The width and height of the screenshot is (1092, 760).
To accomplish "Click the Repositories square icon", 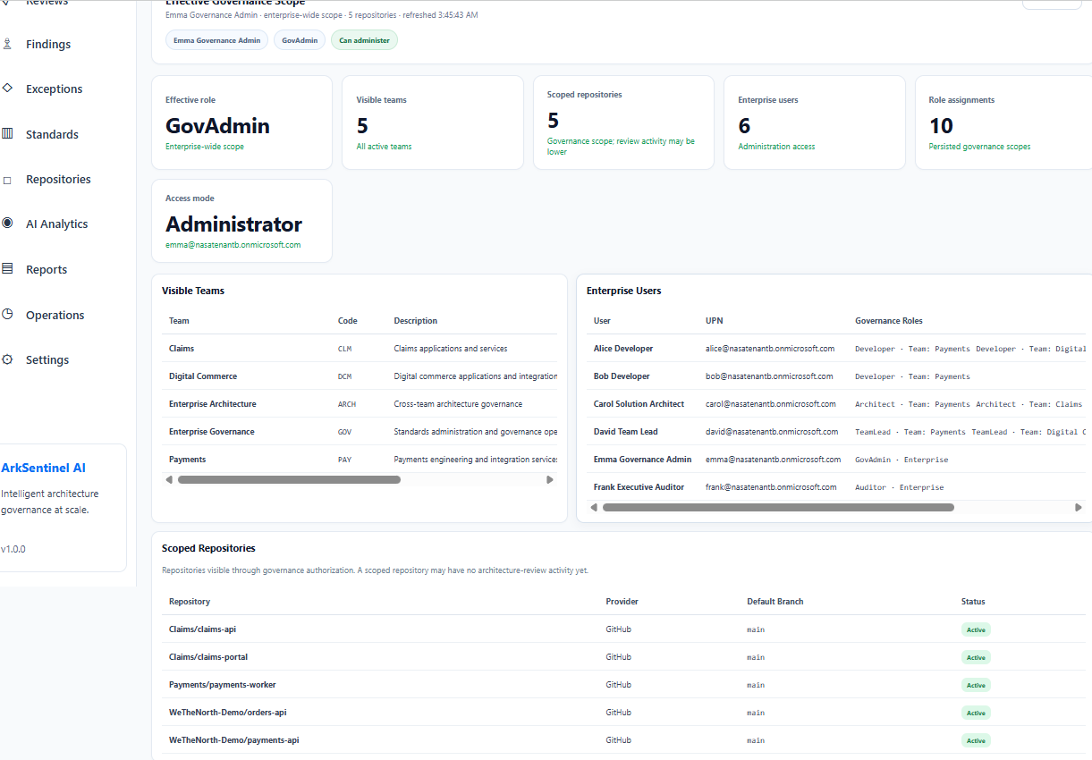I will 7,180.
